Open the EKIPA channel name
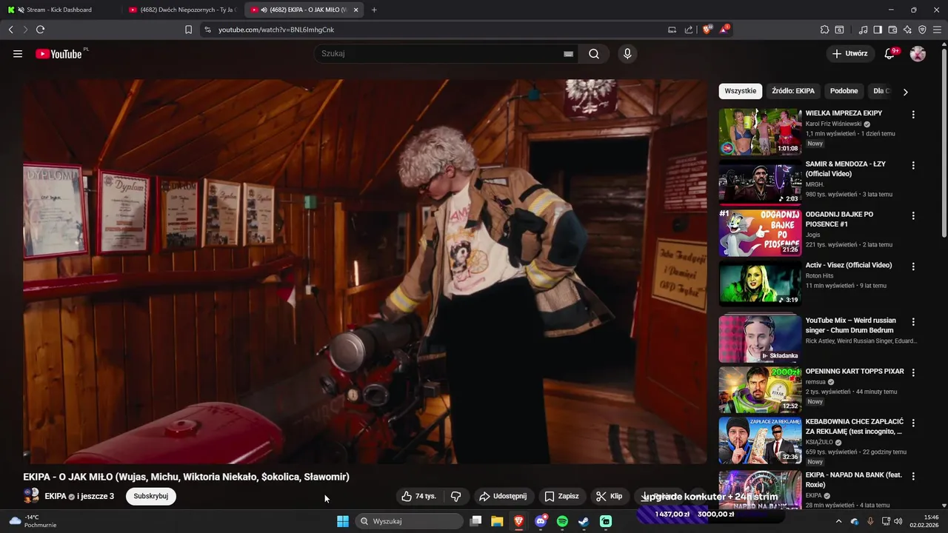This screenshot has width=948, height=533. click(56, 496)
